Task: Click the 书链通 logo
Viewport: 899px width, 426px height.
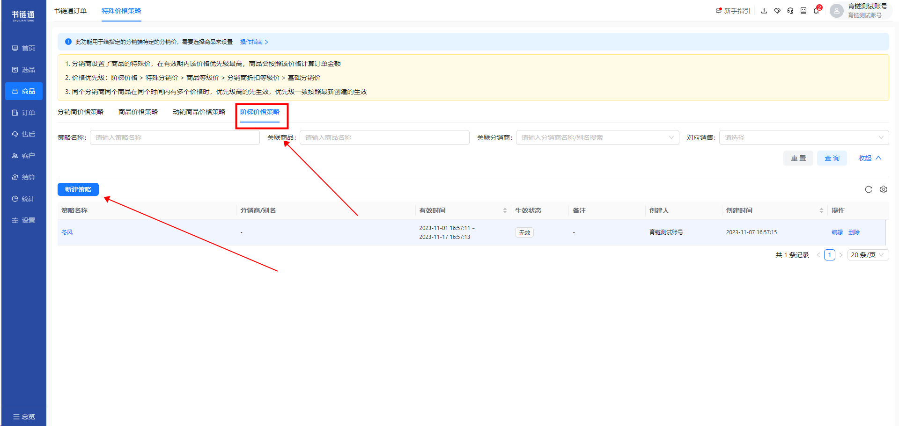Action: point(23,15)
